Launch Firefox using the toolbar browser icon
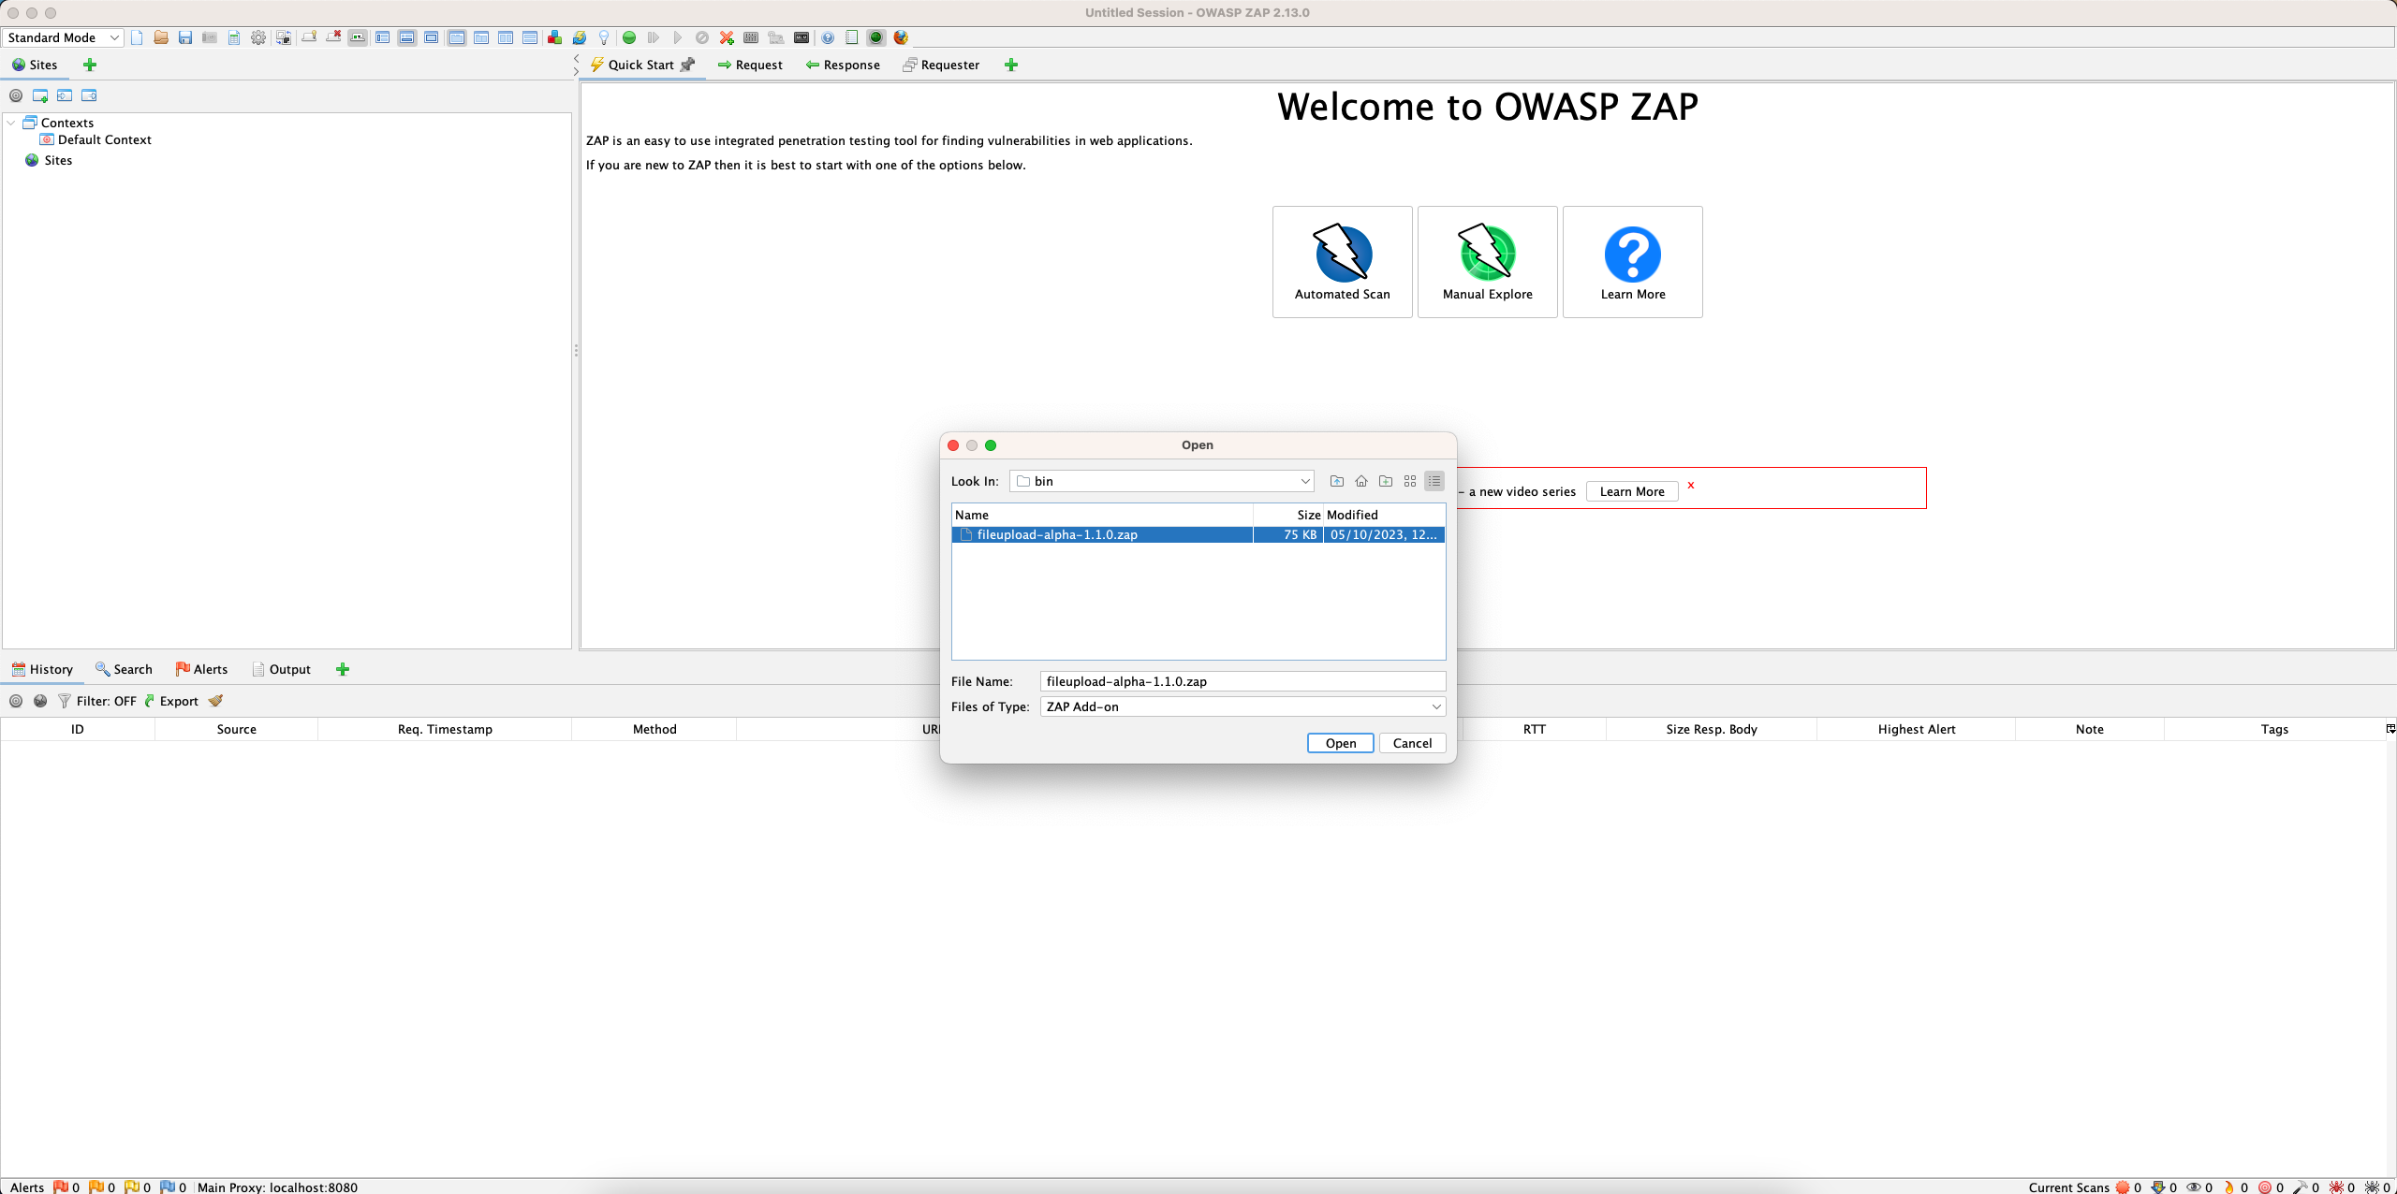The image size is (2397, 1194). (x=900, y=37)
